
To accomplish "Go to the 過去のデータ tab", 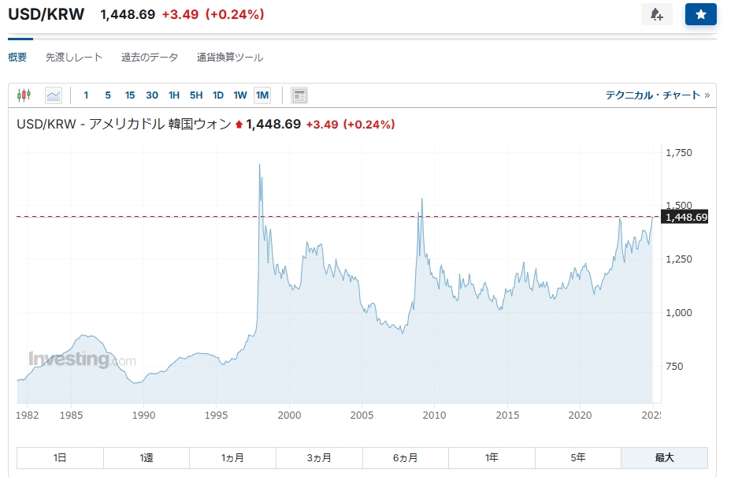I will 150,58.
